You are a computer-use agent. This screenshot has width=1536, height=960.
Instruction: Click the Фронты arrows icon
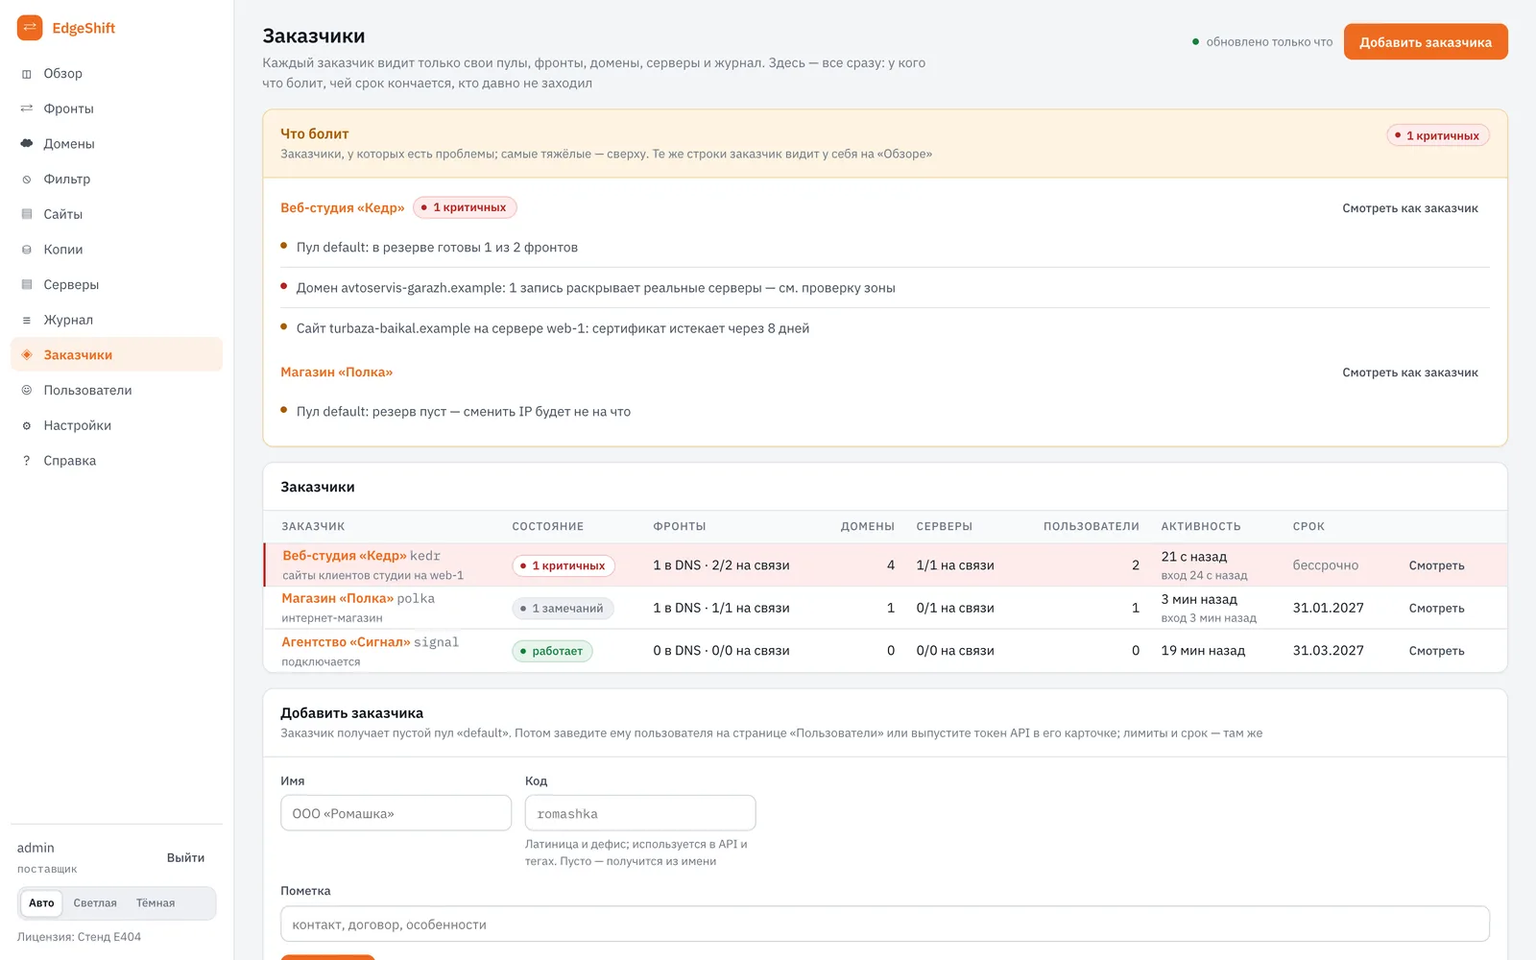27,108
